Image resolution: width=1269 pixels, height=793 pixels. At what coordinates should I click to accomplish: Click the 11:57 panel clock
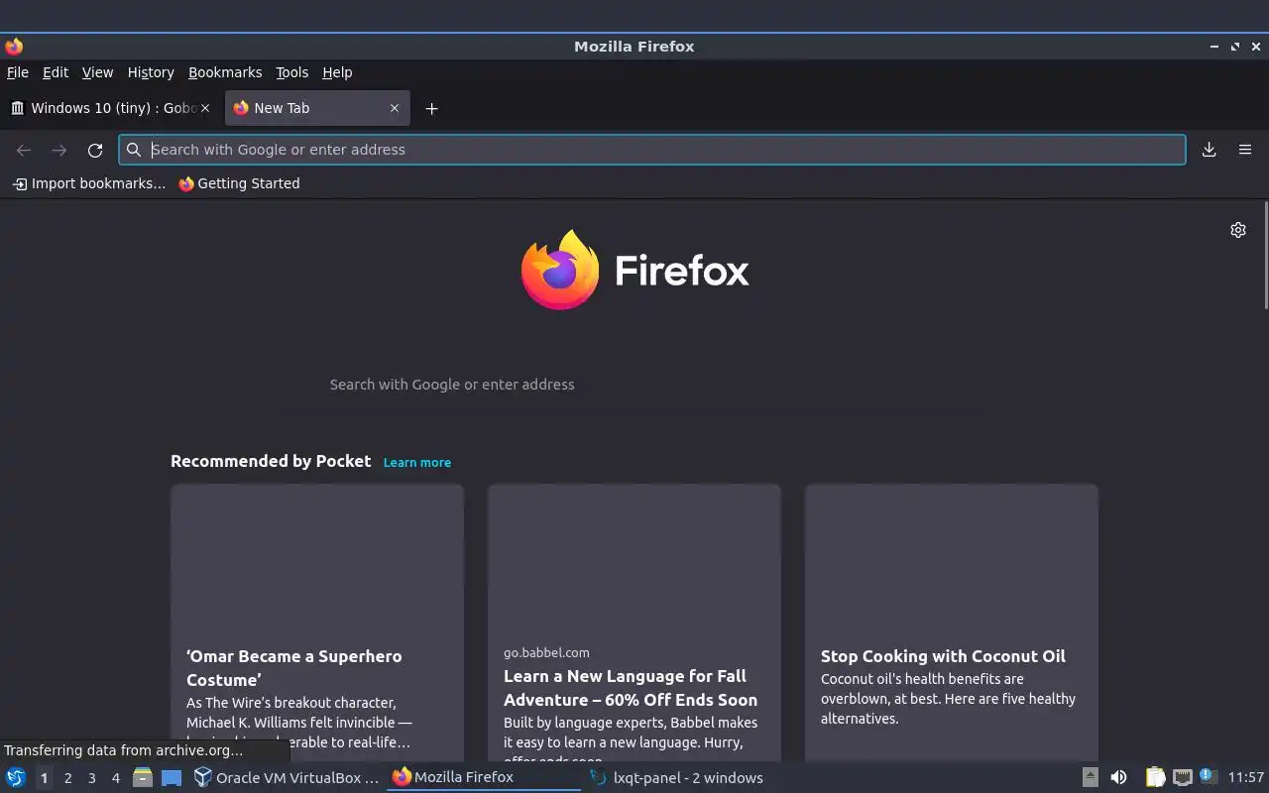(1246, 778)
